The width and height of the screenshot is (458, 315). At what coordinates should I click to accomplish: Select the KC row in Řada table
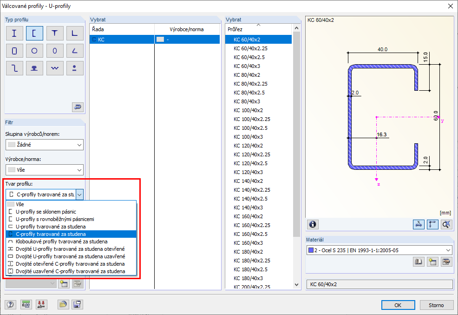pos(155,40)
